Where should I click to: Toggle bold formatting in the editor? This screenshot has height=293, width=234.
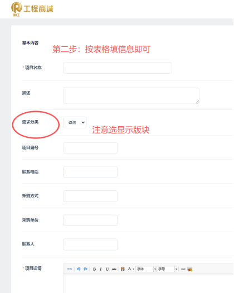(94, 269)
